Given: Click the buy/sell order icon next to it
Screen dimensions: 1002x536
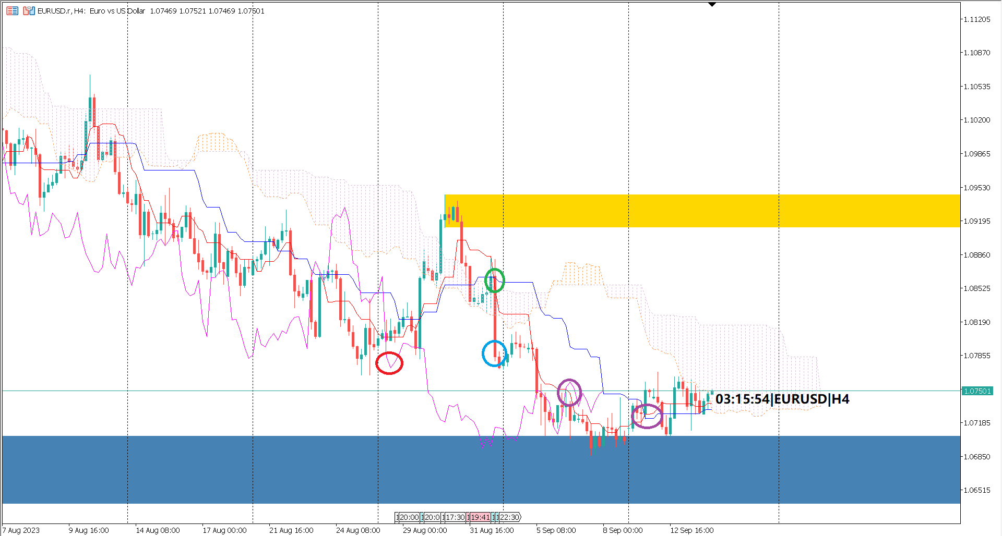Looking at the screenshot, I should 29,9.
